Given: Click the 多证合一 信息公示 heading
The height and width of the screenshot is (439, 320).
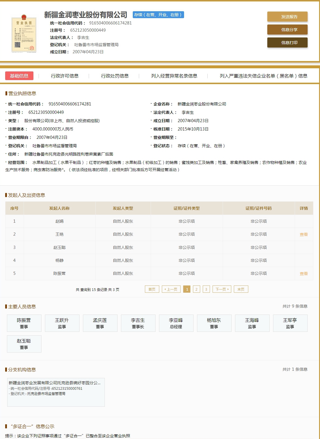Looking at the screenshot, I should (32, 426).
